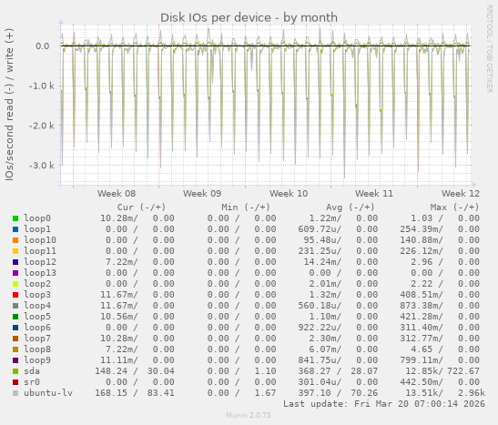Click the 'Week 11' x-axis label
The width and height of the screenshot is (498, 425).
(374, 194)
